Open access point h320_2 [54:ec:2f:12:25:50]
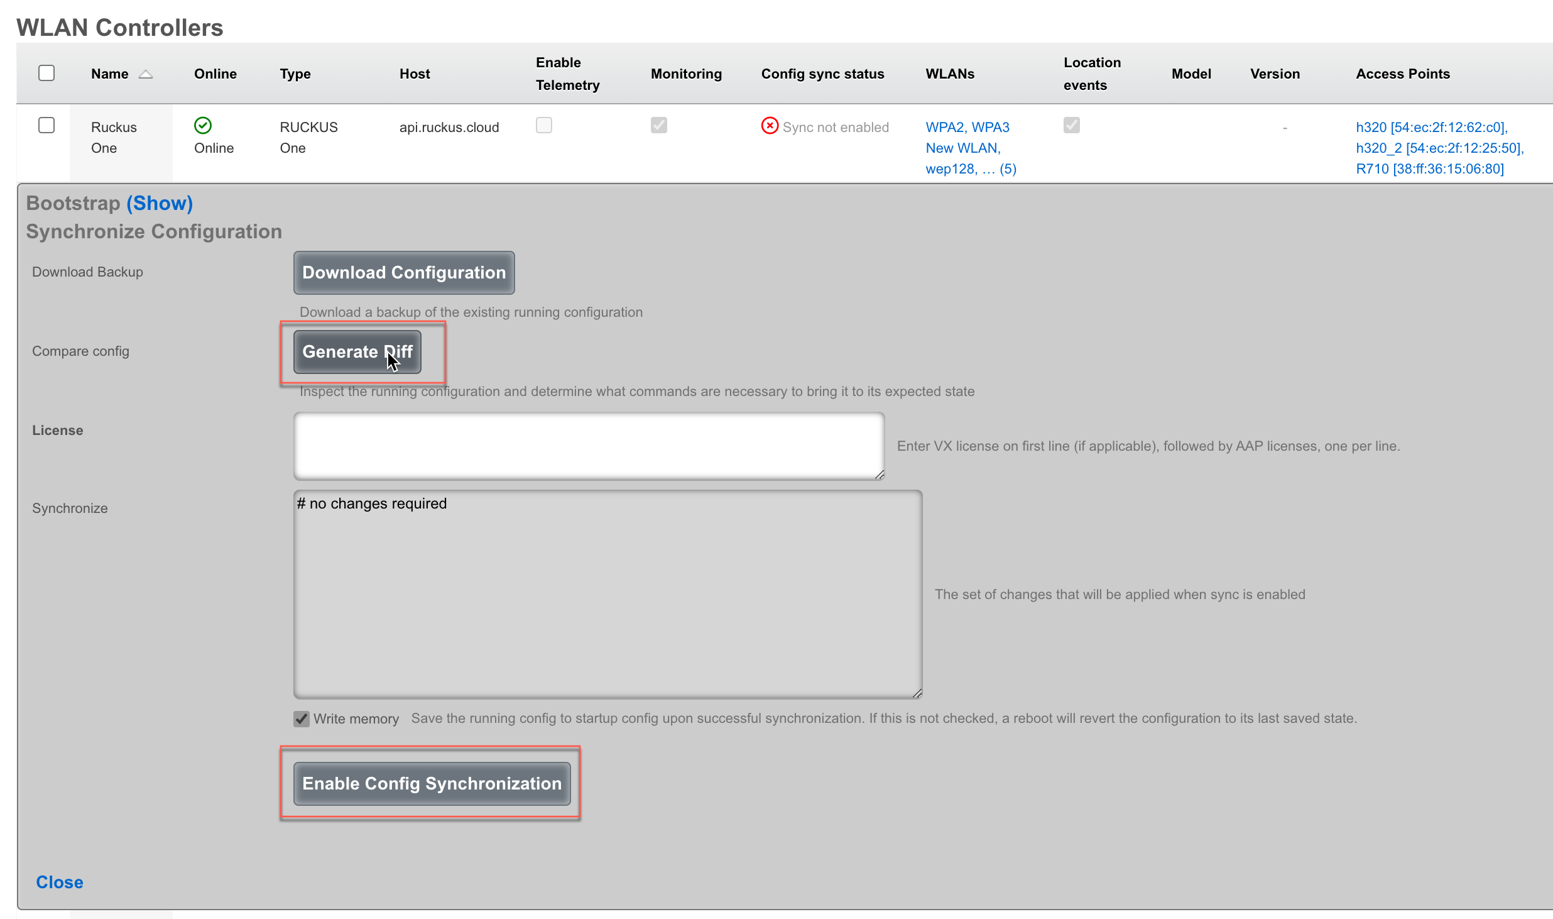The height and width of the screenshot is (919, 1553). click(x=1440, y=148)
